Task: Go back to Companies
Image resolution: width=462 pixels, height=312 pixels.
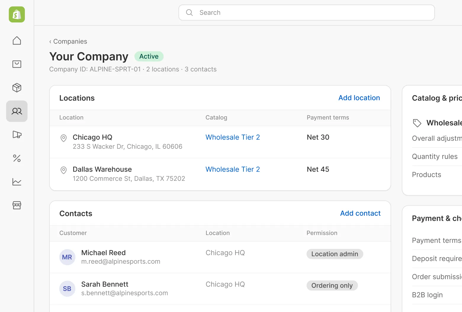Action: [x=68, y=41]
